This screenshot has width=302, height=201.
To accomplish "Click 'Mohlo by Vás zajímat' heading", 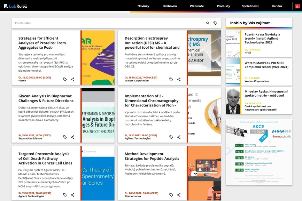I will click(250, 23).
